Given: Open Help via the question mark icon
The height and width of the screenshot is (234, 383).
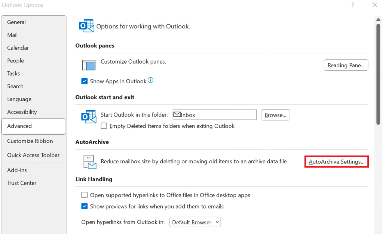Looking at the screenshot, I should (x=352, y=5).
